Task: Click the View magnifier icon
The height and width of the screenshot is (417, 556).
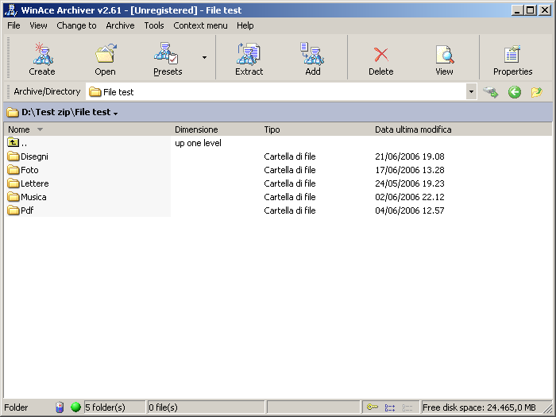Action: [x=444, y=55]
